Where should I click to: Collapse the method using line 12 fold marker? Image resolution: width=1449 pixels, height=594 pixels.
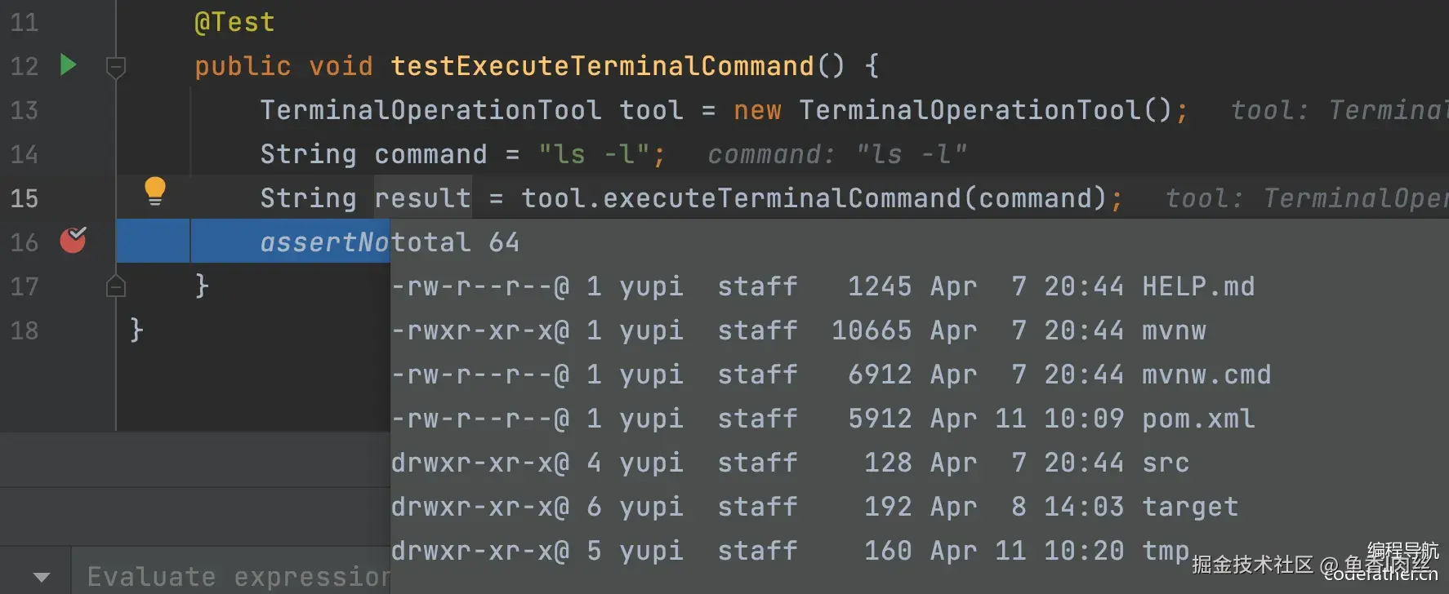[x=116, y=66]
